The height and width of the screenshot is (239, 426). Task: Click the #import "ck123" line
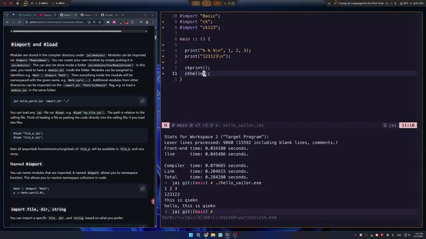(200, 27)
